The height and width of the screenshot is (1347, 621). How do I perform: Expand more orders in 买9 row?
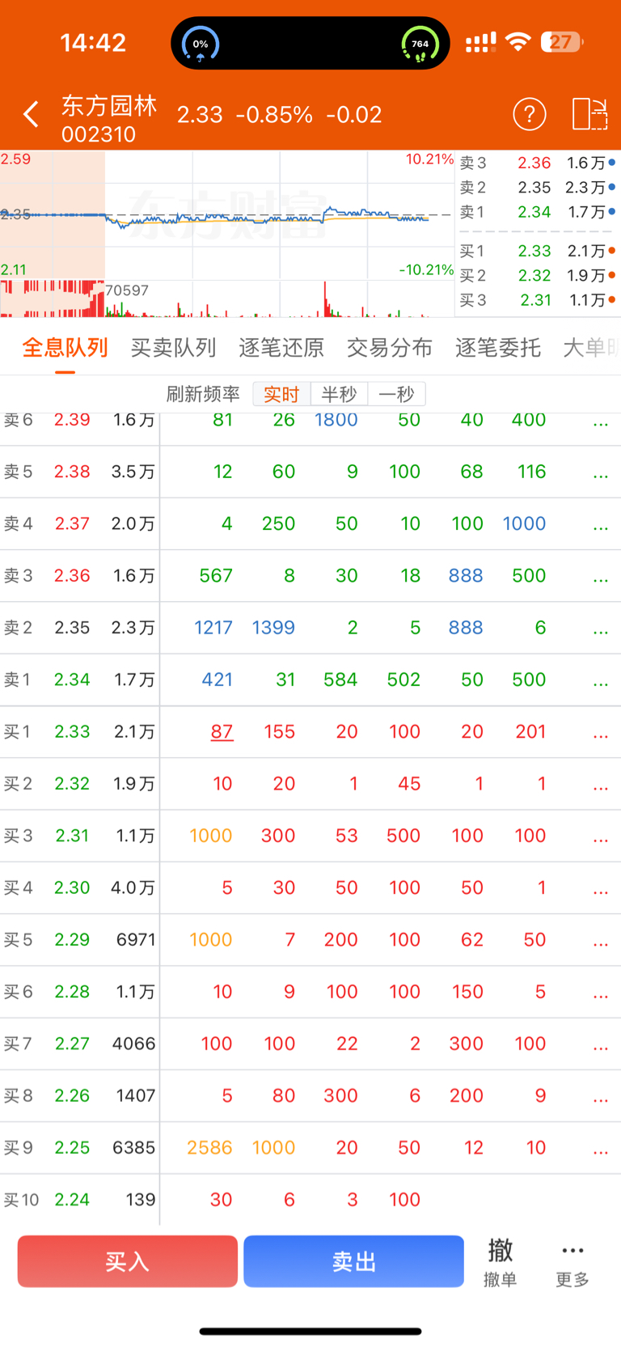pos(600,1150)
